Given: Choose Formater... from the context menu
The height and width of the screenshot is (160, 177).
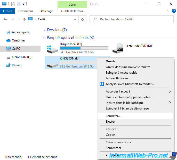Looking at the screenshot, I should pyautogui.click(x=113, y=116).
